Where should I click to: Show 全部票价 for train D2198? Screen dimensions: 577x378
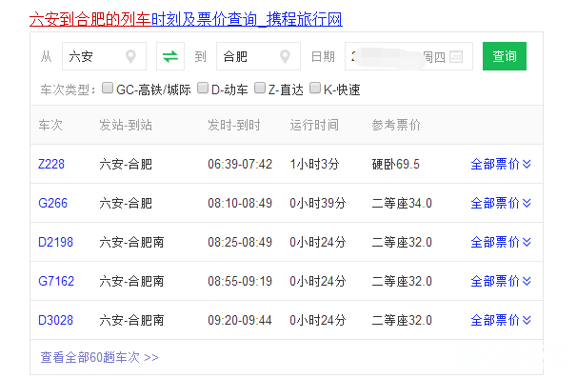coord(501,242)
